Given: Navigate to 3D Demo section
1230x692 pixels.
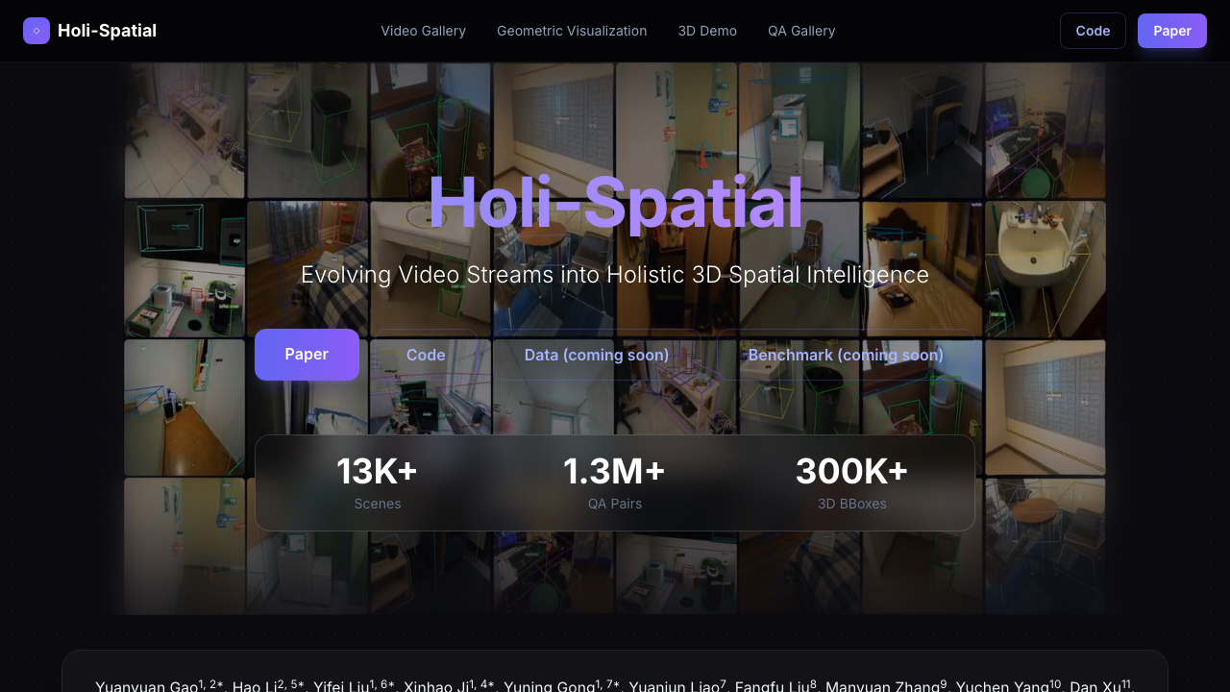Looking at the screenshot, I should 707,31.
